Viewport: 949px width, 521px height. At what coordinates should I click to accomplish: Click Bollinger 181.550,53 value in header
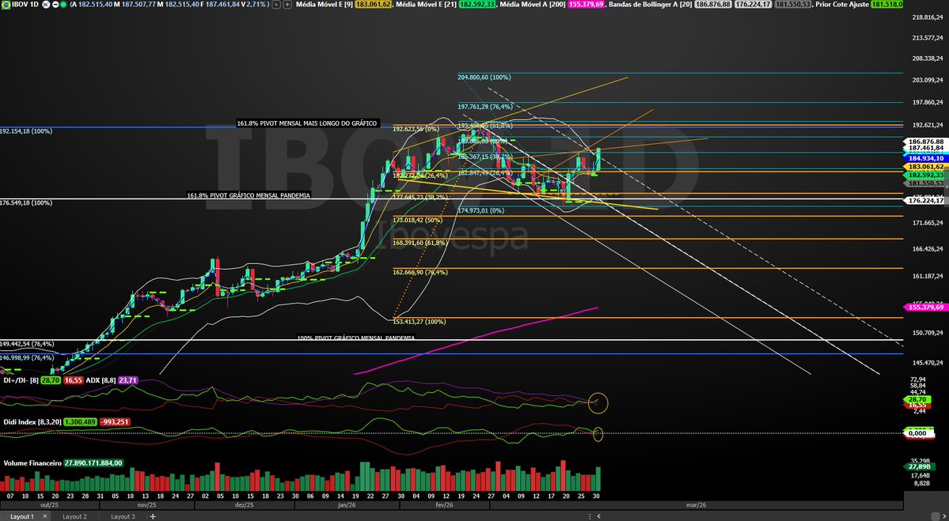(793, 4)
